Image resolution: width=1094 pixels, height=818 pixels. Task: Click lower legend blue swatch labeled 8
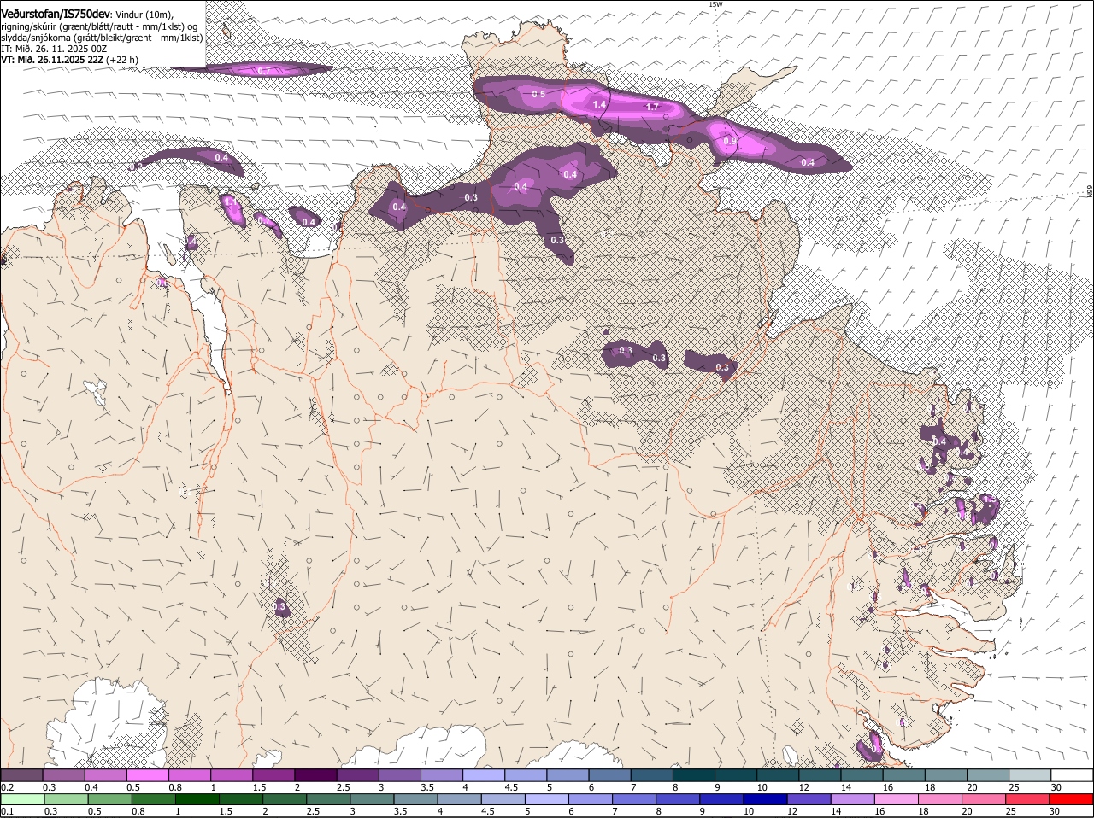pos(678,799)
